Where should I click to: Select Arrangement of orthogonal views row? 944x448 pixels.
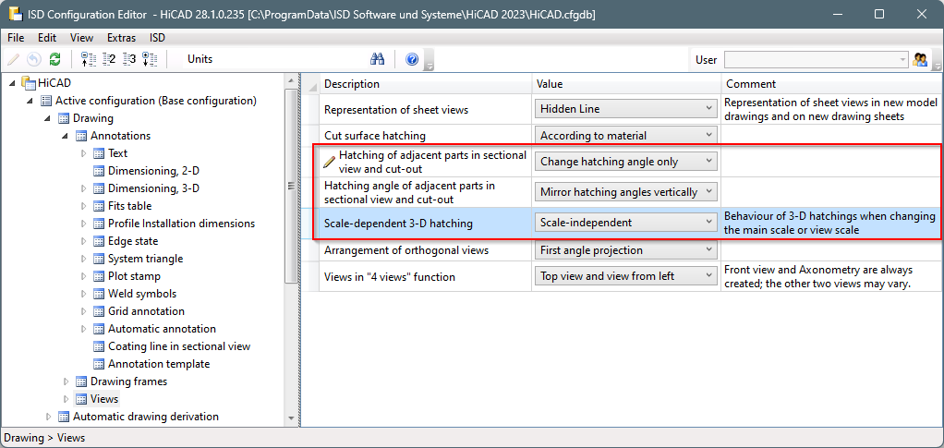pos(426,250)
